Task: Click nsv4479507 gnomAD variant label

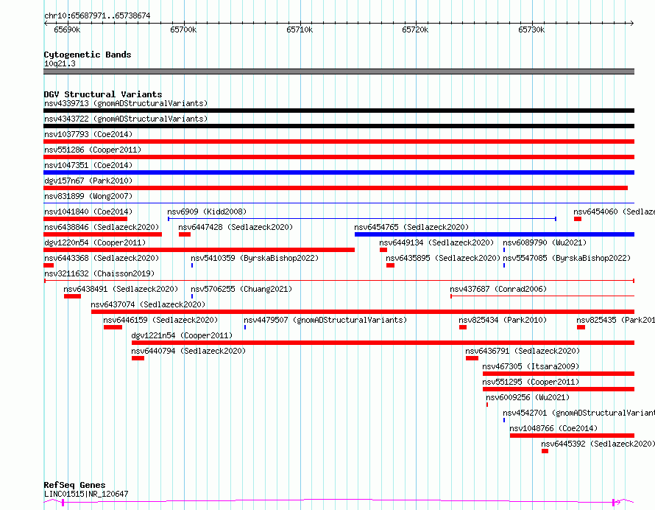Action: (x=325, y=320)
